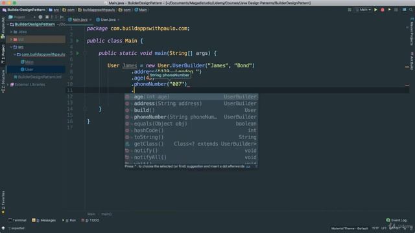The width and height of the screenshot is (415, 233).
Task: Close the Main.java tab
Action: coord(90,20)
